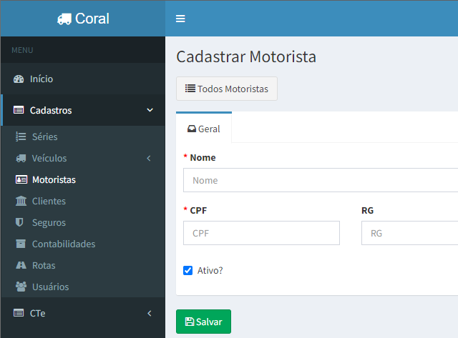This screenshot has height=338, width=458.
Task: Open Motoristas in the sidebar
Action: [x=54, y=180]
